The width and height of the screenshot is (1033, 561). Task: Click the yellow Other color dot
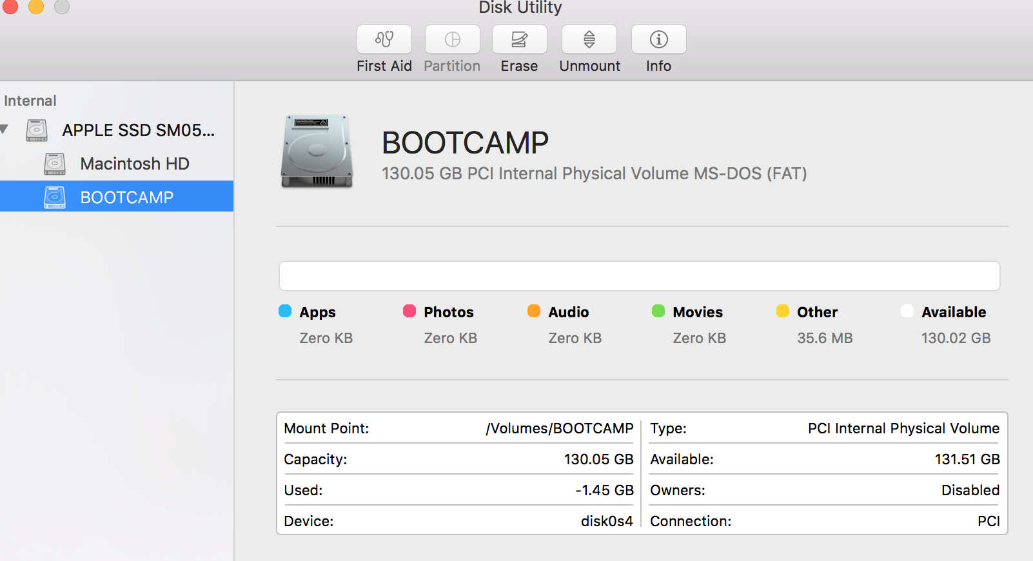[x=783, y=311]
